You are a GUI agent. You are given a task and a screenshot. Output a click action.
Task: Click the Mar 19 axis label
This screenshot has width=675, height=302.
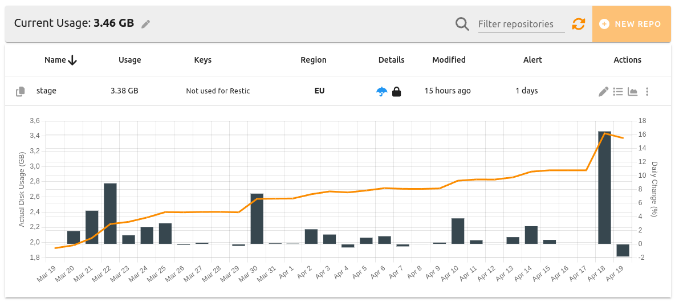pos(47,273)
